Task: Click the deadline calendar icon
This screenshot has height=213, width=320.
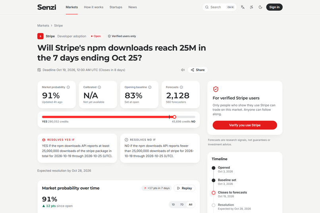Action: click(39, 70)
